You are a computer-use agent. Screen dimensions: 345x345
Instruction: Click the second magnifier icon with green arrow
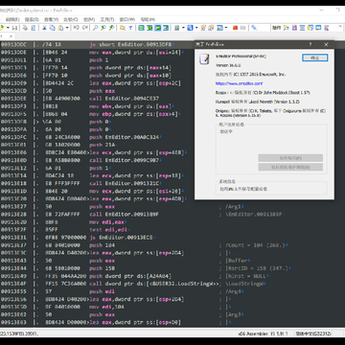pyautogui.click(x=103, y=28)
